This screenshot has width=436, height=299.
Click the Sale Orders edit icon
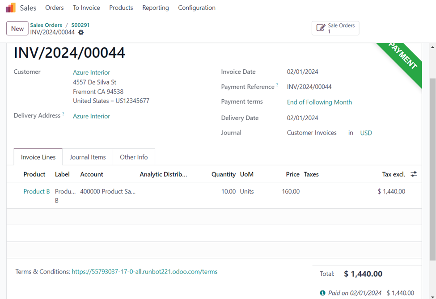tap(321, 28)
